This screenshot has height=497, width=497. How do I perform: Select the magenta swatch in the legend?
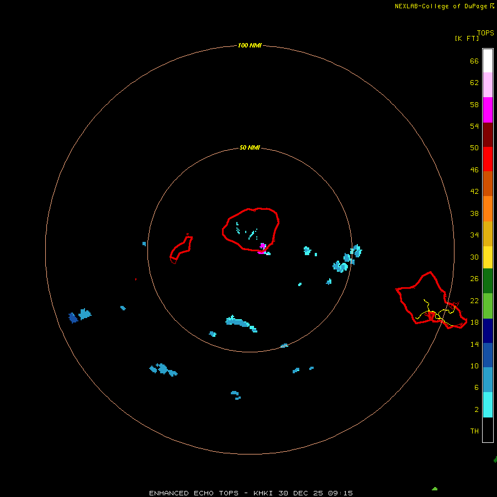point(488,110)
